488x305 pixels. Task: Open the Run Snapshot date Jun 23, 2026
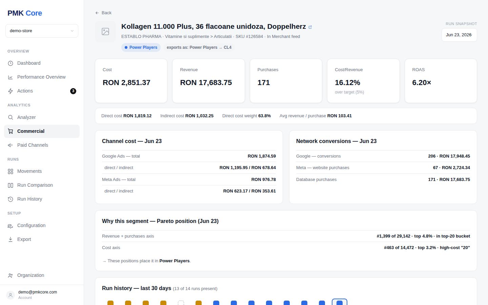tap(459, 35)
